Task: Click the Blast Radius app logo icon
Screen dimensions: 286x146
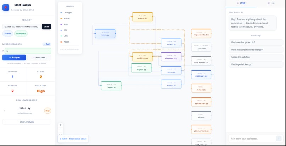Action: (6, 7)
